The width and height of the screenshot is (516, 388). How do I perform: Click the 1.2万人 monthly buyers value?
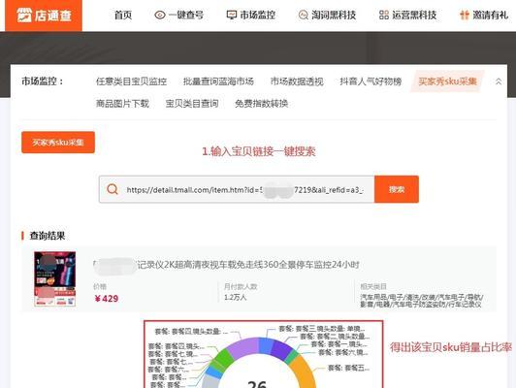[x=235, y=297]
